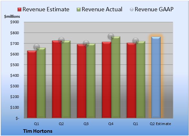
Task: Click the 'Tim Hortons' chart title
Action: pyautogui.click(x=38, y=131)
